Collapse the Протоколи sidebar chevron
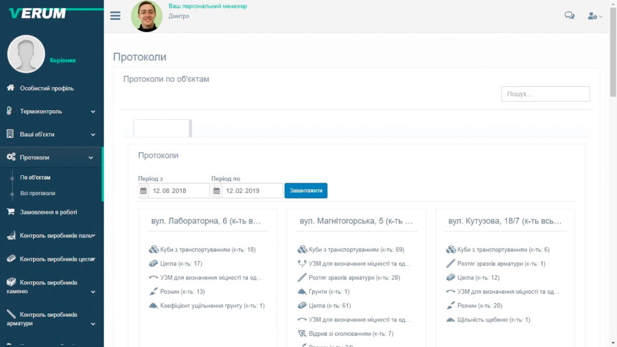Image resolution: width=617 pixels, height=347 pixels. click(91, 158)
